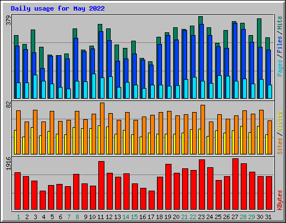Click day 27 on the x-axis
The height and width of the screenshot is (223, 286).
pos(235,217)
